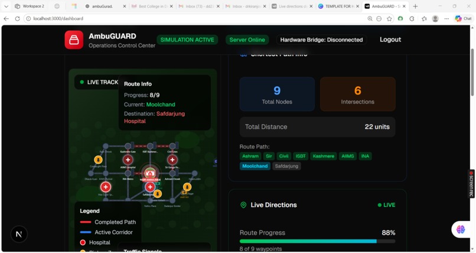
Task: Click the Sir Ganga Ram hospital marker
Action: (172, 160)
